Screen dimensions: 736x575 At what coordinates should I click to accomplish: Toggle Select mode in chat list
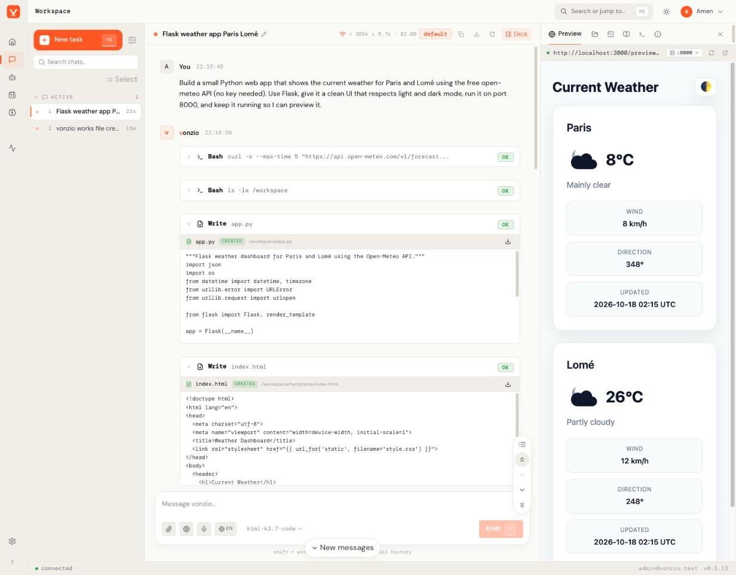(x=122, y=79)
